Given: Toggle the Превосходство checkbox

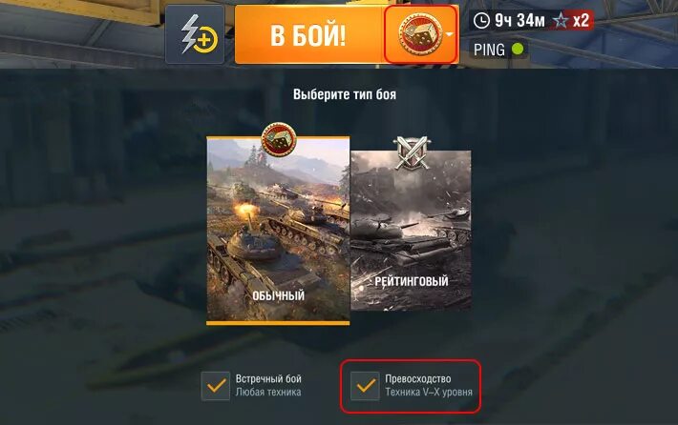Looking at the screenshot, I should point(365,386).
